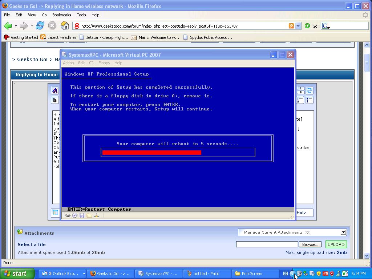Open Mail :: Welcome bookmark
This screenshot has height=279, width=372.
coord(155,37)
